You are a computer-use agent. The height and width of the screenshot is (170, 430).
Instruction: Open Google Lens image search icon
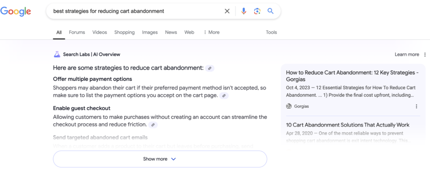click(x=257, y=11)
